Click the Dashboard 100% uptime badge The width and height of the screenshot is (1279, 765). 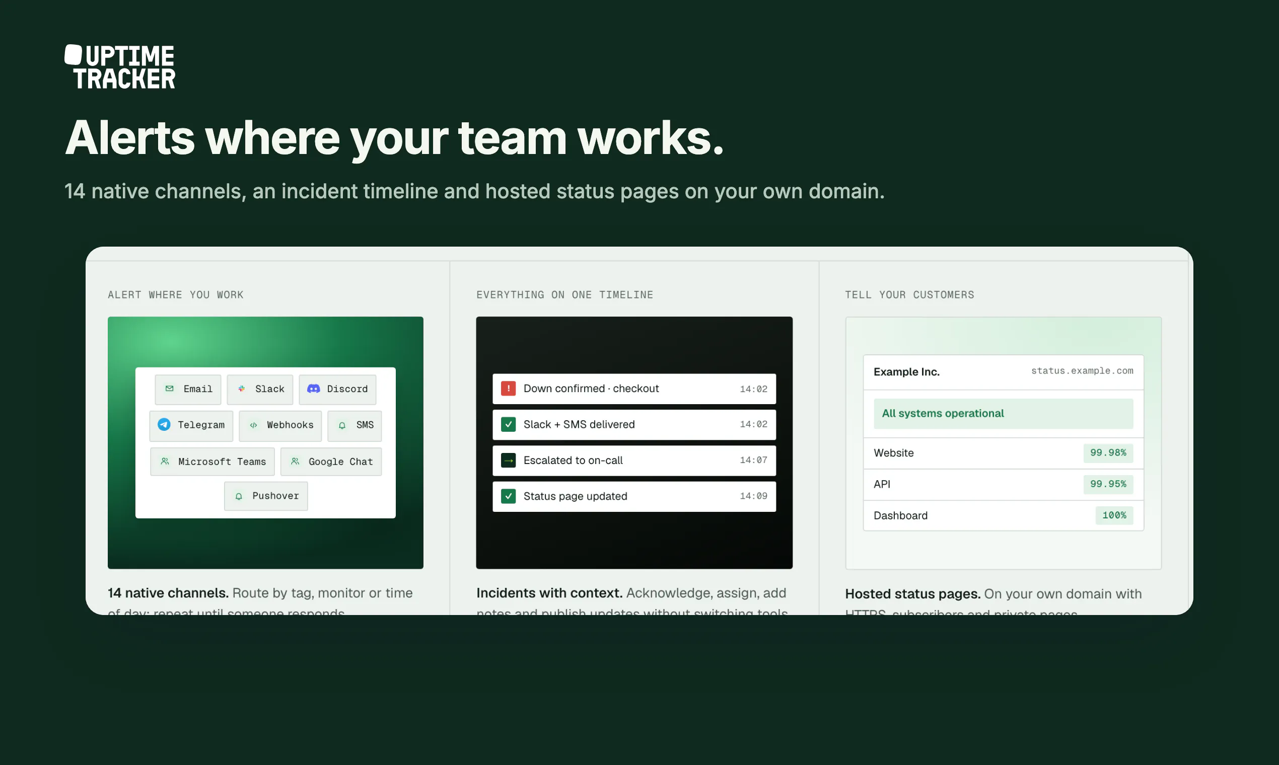(1114, 515)
